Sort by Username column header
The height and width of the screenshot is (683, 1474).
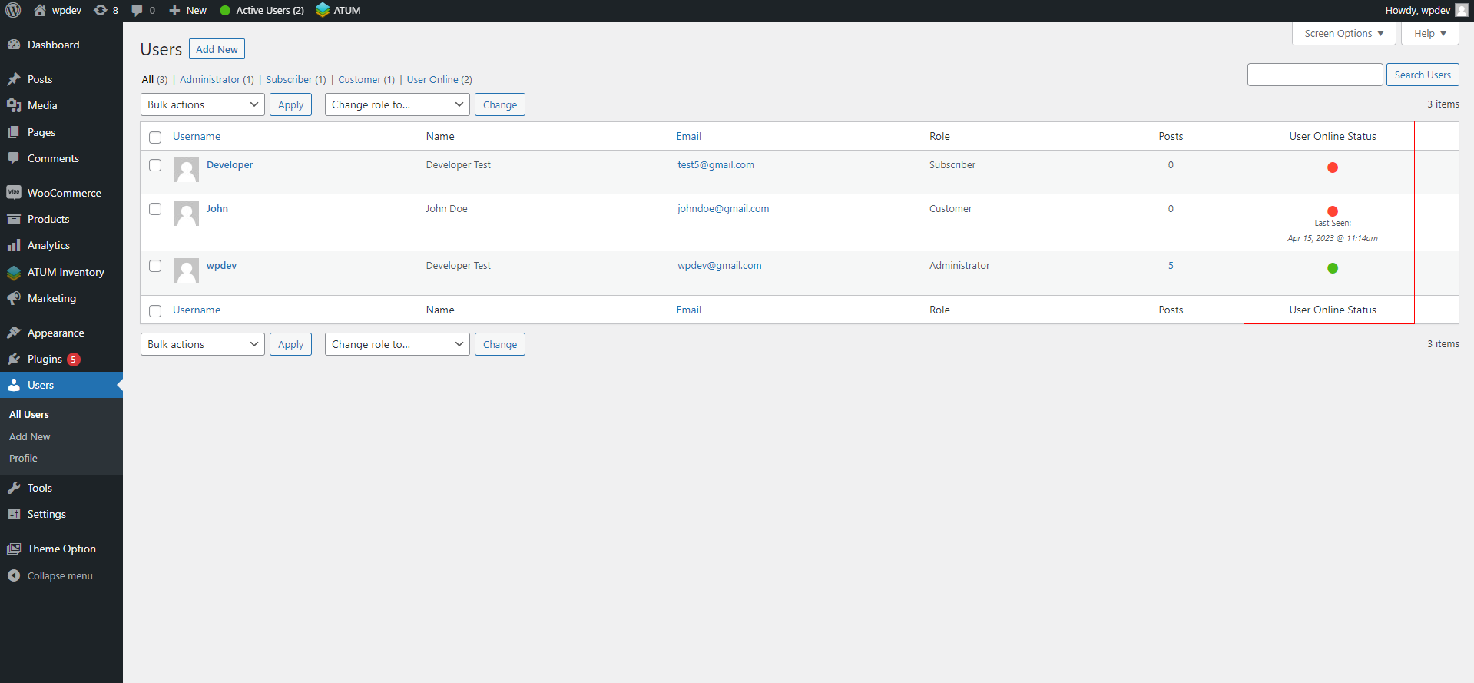coord(197,136)
